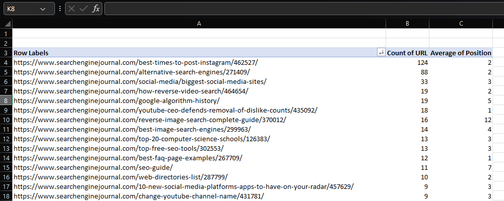The height and width of the screenshot is (201, 504).
Task: Select column A header
Action: pos(199,24)
